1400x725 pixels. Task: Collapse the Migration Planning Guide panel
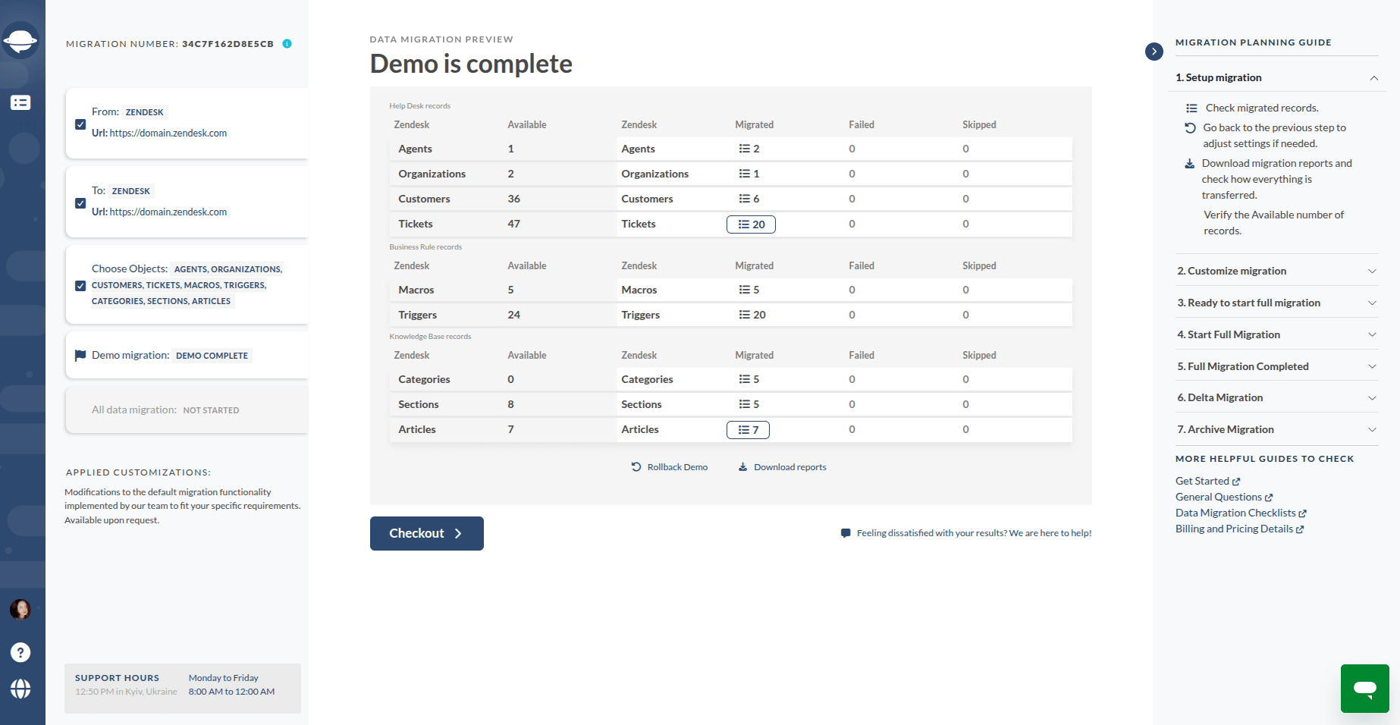pyautogui.click(x=1154, y=52)
